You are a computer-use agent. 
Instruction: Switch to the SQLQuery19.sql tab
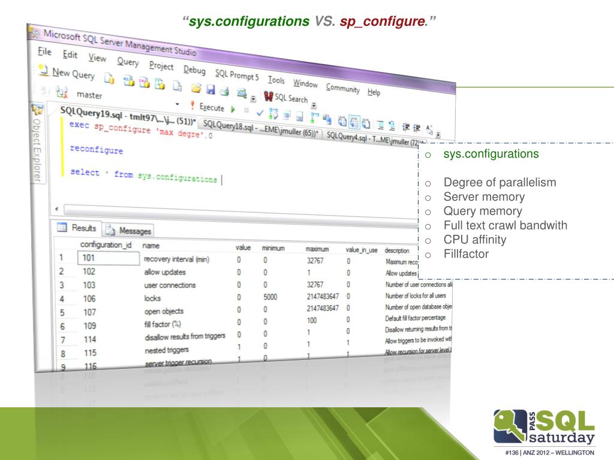coord(128,116)
